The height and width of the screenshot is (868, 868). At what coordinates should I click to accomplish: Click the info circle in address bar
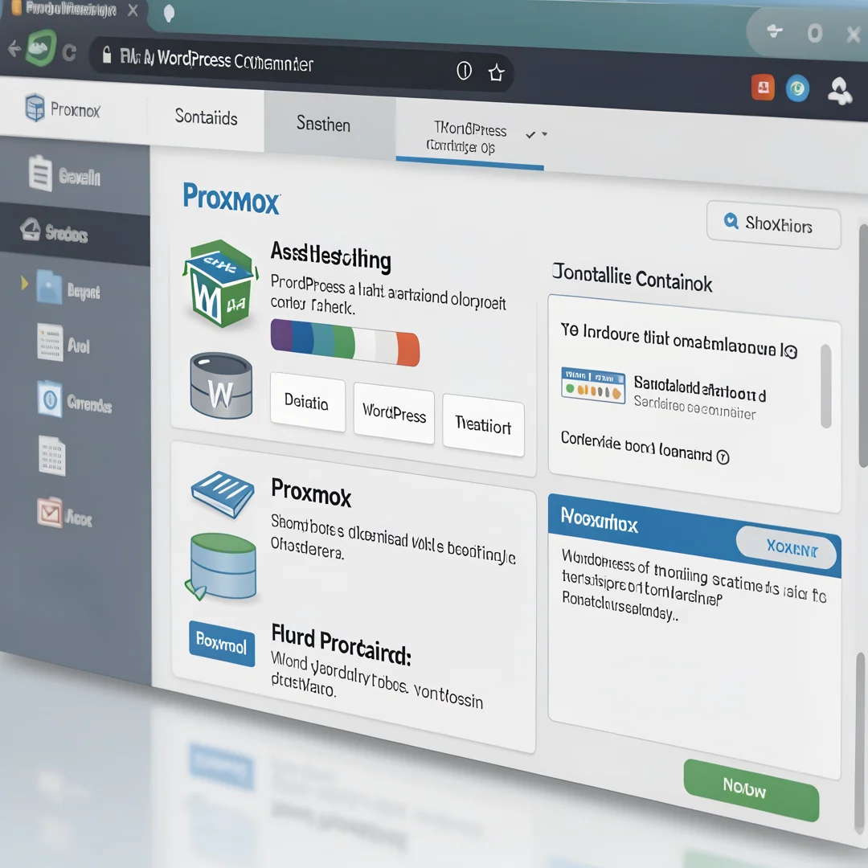pos(464,70)
